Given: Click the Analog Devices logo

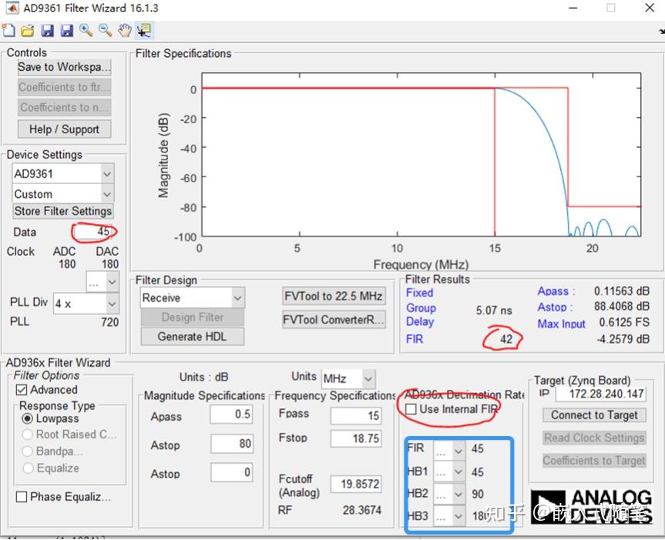Looking at the screenshot, I should coord(591,507).
